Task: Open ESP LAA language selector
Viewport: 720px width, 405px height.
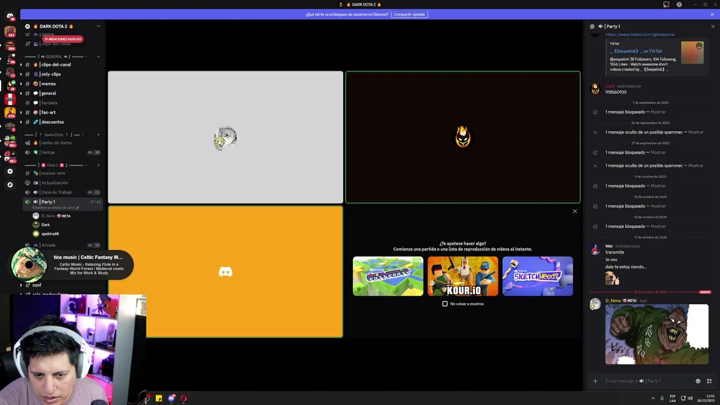Action: pyautogui.click(x=673, y=398)
